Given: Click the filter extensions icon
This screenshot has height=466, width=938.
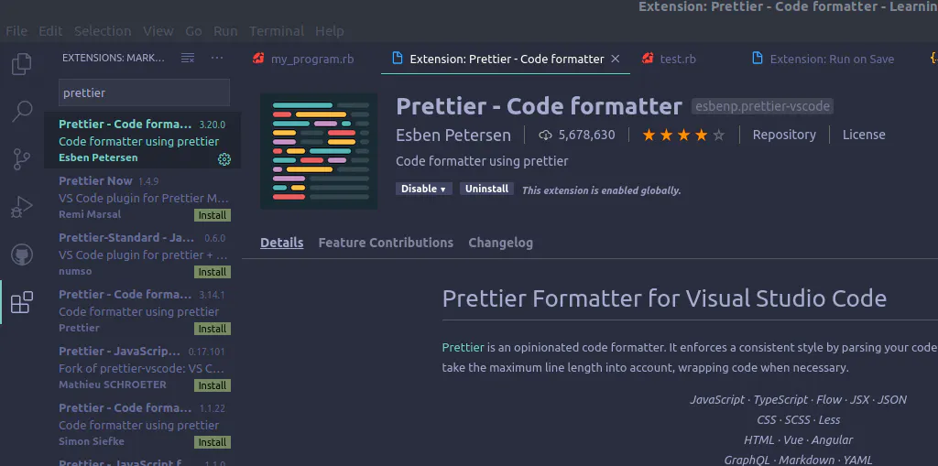Looking at the screenshot, I should pyautogui.click(x=188, y=58).
